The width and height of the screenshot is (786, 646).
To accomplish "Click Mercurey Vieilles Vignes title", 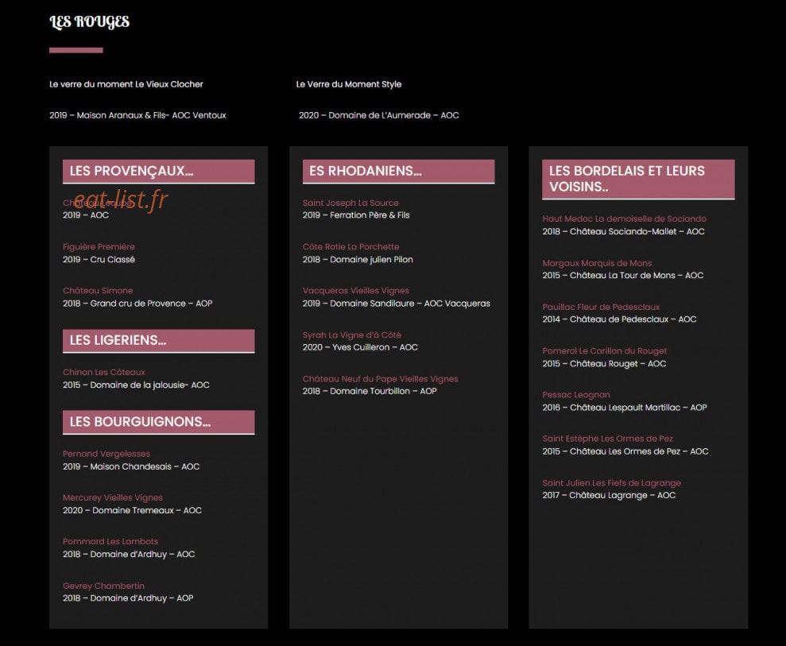I will (113, 497).
